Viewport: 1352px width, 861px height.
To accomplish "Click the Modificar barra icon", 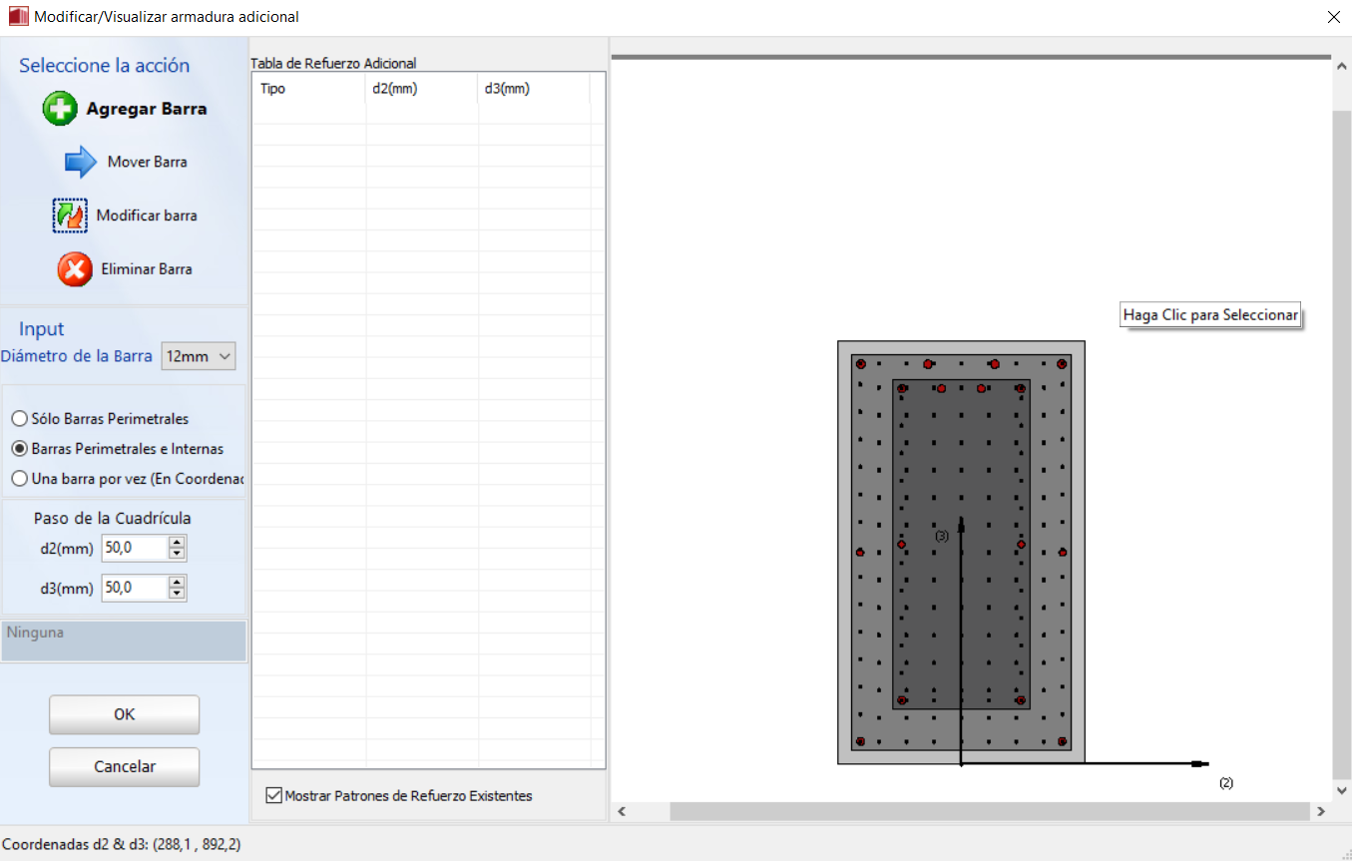I will (70, 215).
